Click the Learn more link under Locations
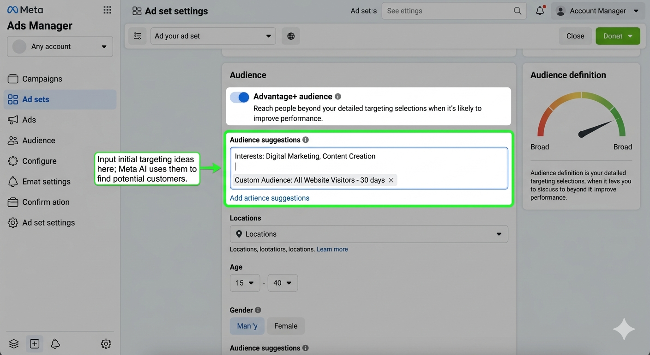 click(332, 249)
